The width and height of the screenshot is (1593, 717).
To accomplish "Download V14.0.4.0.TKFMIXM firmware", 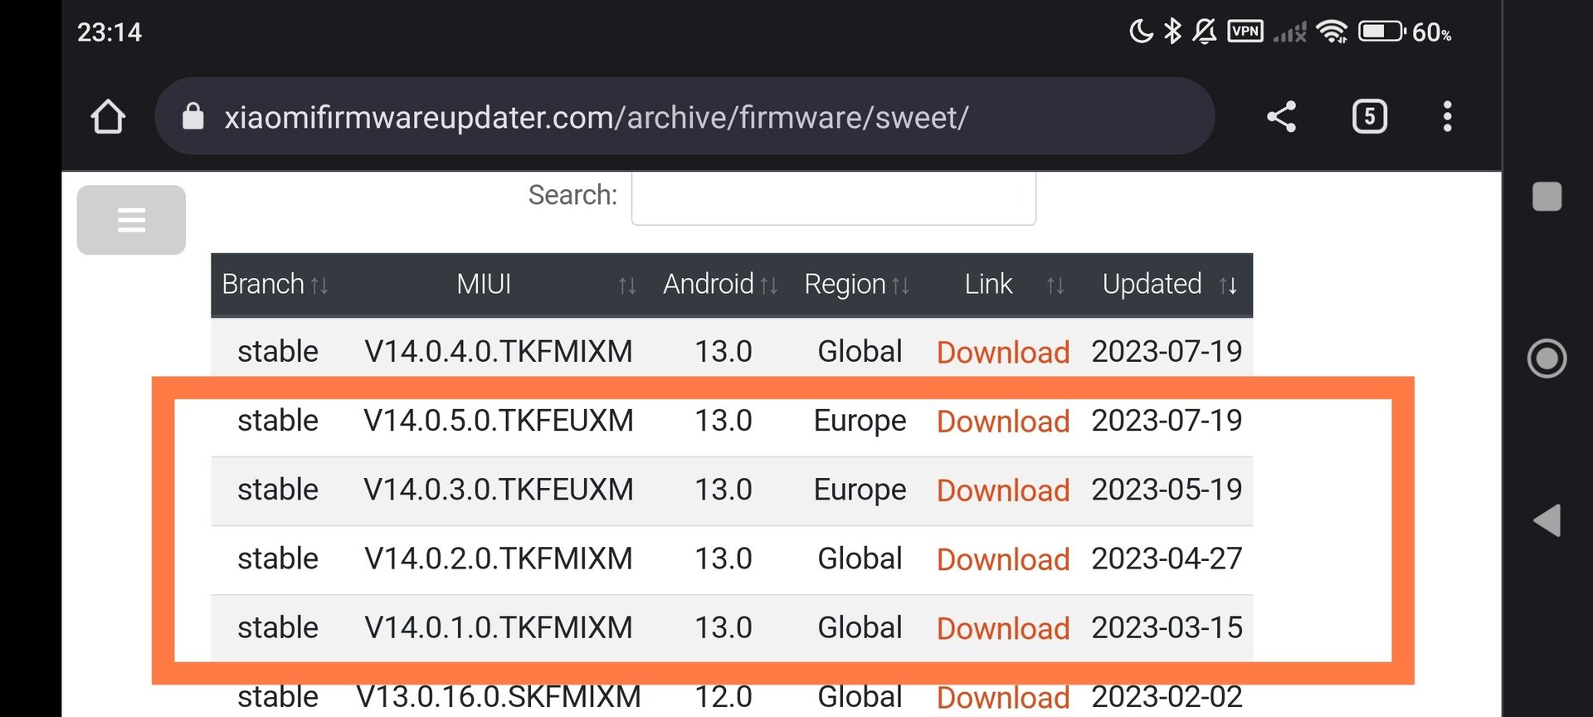I will point(1002,353).
